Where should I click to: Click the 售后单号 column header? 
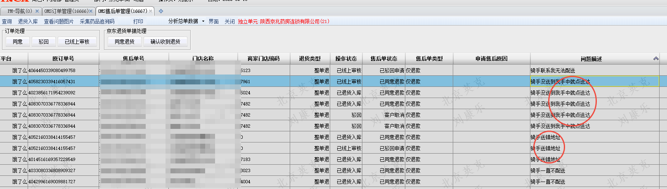[x=134, y=59]
